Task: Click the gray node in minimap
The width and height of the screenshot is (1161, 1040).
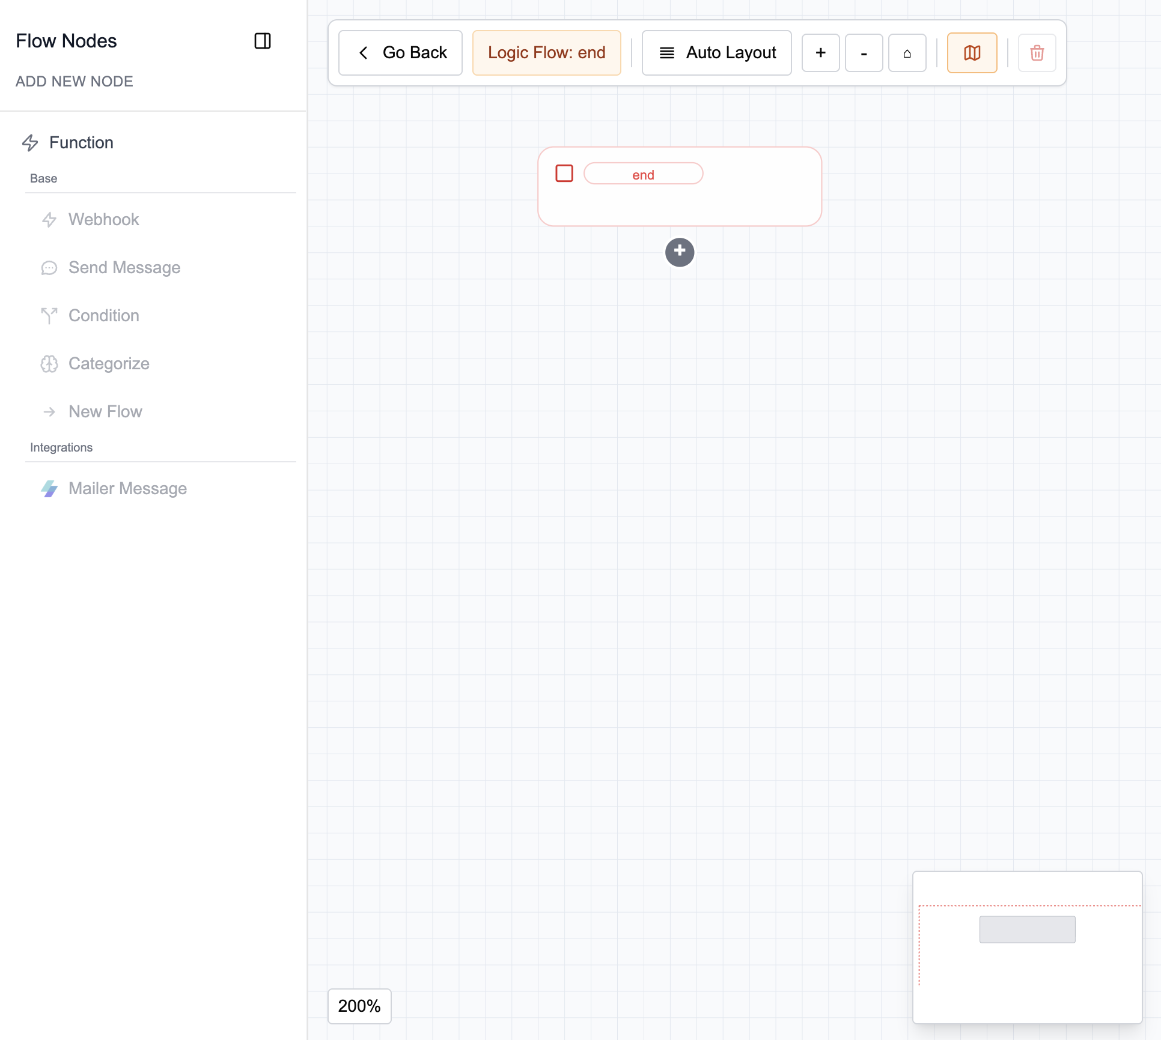Action: [1027, 929]
